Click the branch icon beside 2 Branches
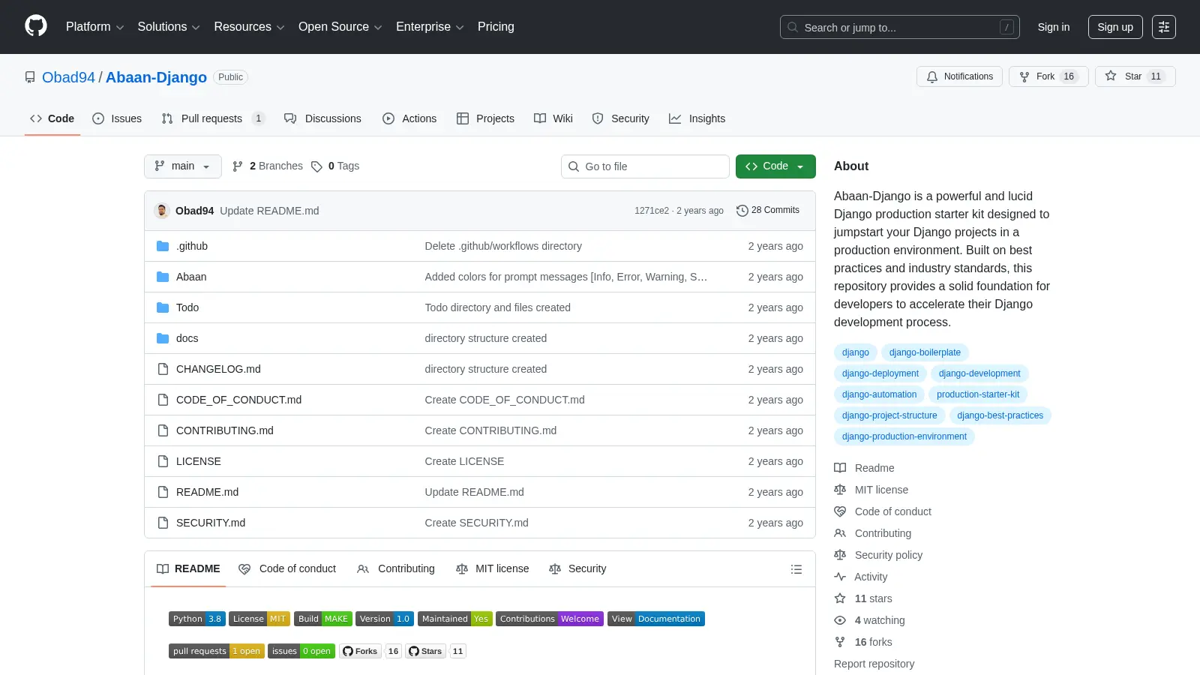Screen dimensions: 1200x675 click(238, 166)
